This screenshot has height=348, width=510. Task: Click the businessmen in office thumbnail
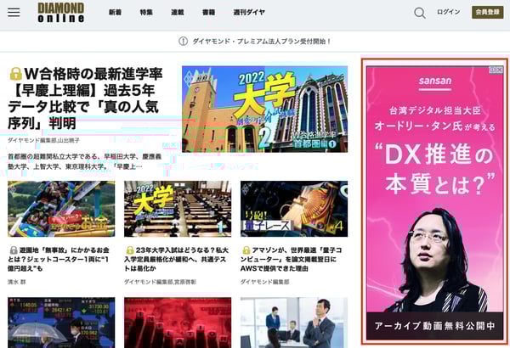pos(294,323)
